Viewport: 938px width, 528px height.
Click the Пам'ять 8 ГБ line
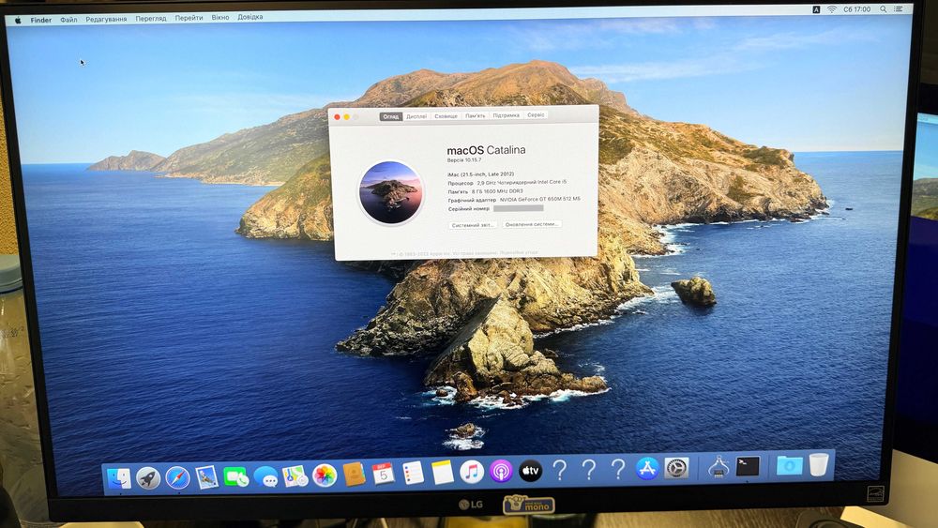click(x=485, y=191)
